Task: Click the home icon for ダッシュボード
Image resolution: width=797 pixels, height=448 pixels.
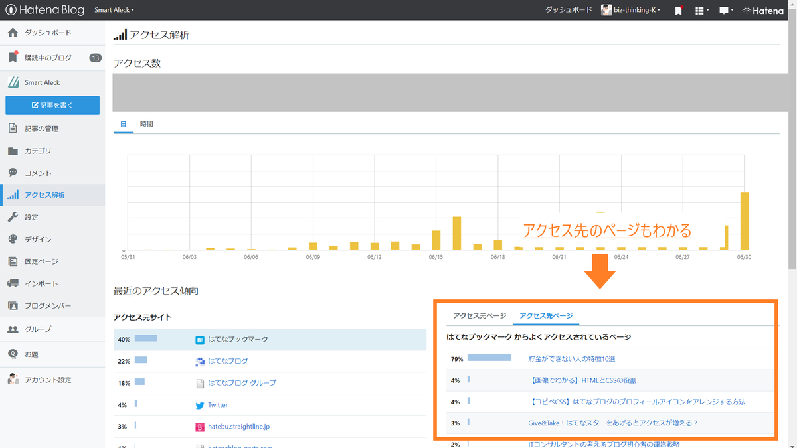Action: (13, 33)
